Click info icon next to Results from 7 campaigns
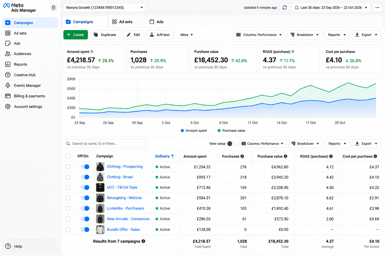Screen dimensions: 385x256 143,241
